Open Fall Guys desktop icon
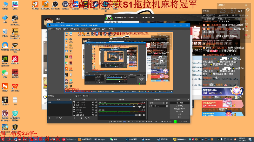Screen dimensions: 254x142 coord(15,5)
